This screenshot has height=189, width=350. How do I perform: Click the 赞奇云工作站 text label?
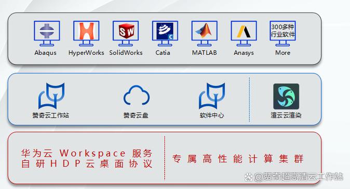(x=51, y=115)
